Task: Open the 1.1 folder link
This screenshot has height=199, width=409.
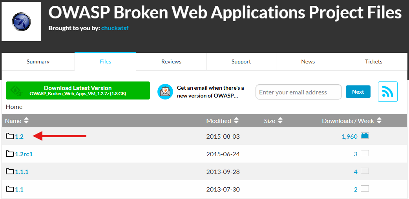Action: pyautogui.click(x=19, y=189)
